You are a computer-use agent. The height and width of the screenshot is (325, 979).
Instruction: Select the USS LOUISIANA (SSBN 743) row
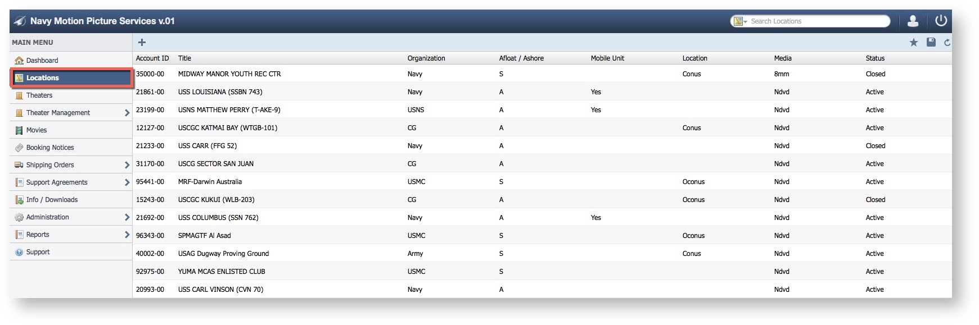point(220,92)
